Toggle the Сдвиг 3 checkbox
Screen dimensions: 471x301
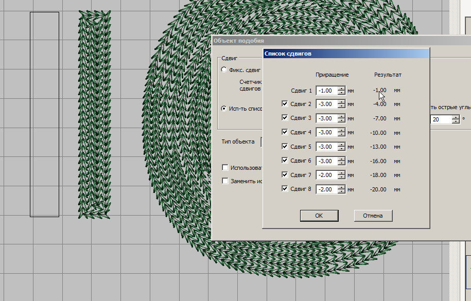pyautogui.click(x=285, y=118)
